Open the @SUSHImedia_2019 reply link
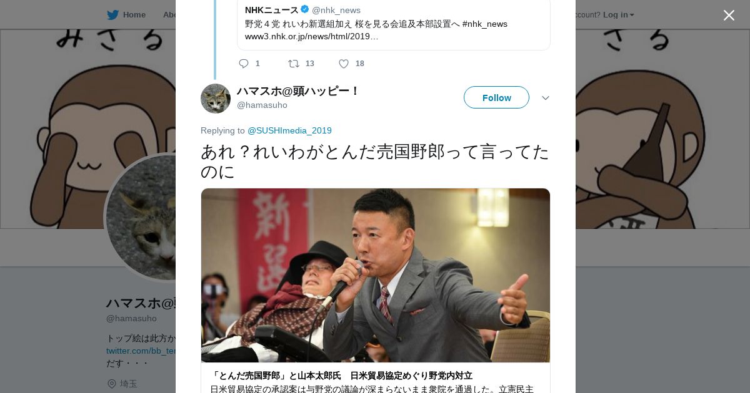The width and height of the screenshot is (750, 393). (x=289, y=130)
